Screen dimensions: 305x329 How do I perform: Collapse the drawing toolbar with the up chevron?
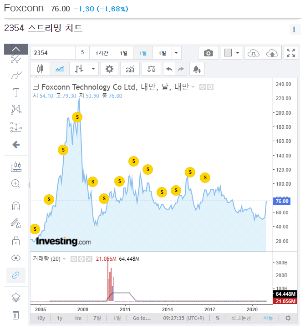[x=16, y=49]
